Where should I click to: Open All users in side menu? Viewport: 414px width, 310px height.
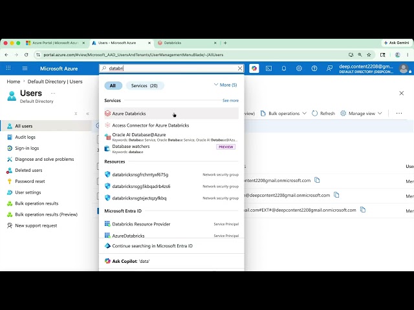tap(46, 126)
